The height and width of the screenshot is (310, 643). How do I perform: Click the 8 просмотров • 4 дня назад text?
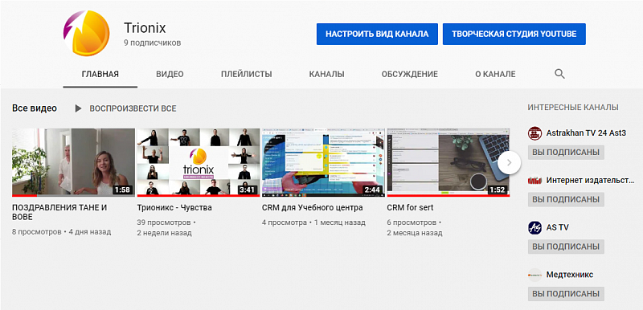pyautogui.click(x=62, y=232)
